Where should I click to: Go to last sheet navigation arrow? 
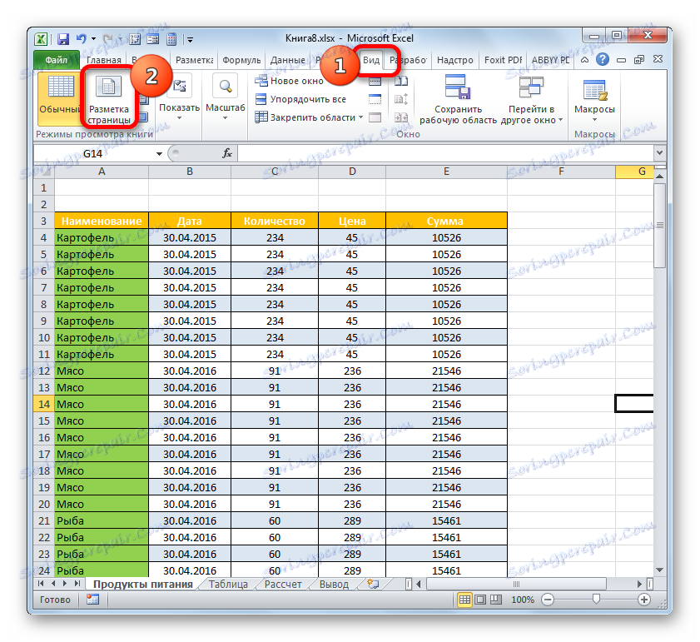pos(77,584)
